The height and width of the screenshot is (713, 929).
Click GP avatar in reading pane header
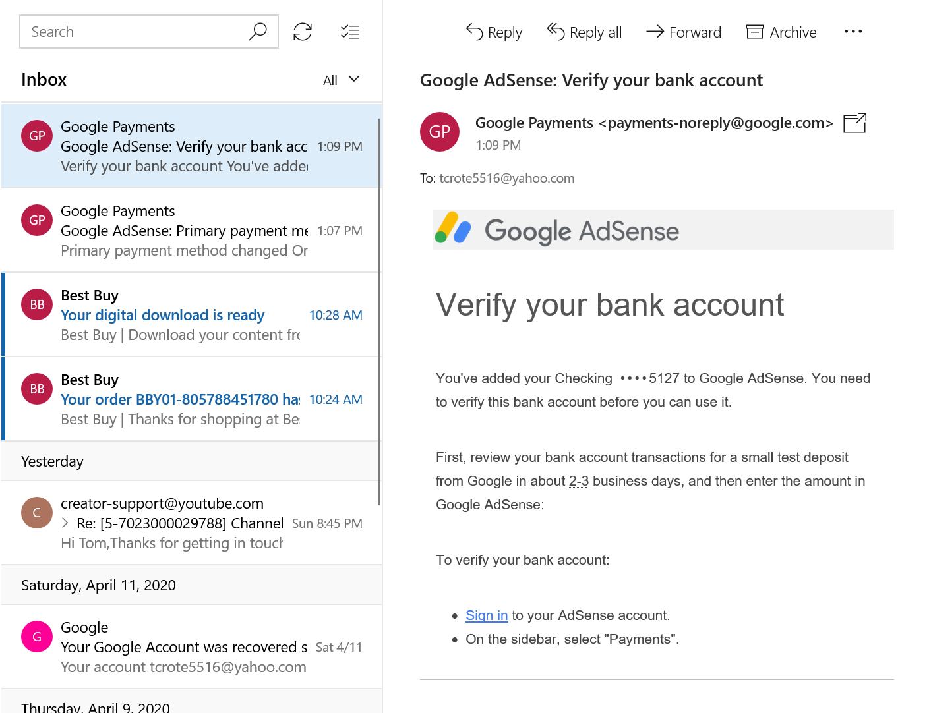[440, 132]
